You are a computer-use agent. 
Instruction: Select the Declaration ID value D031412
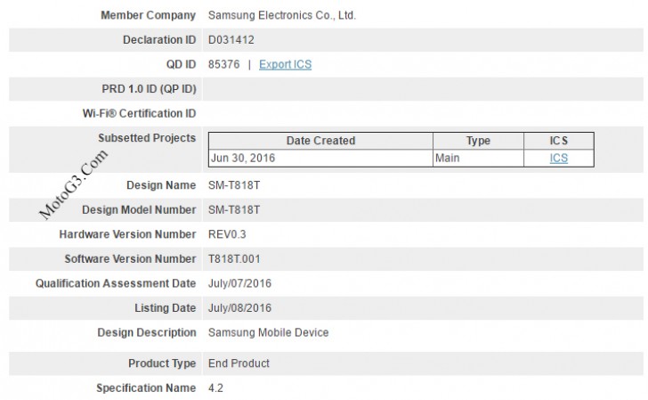[x=231, y=40]
